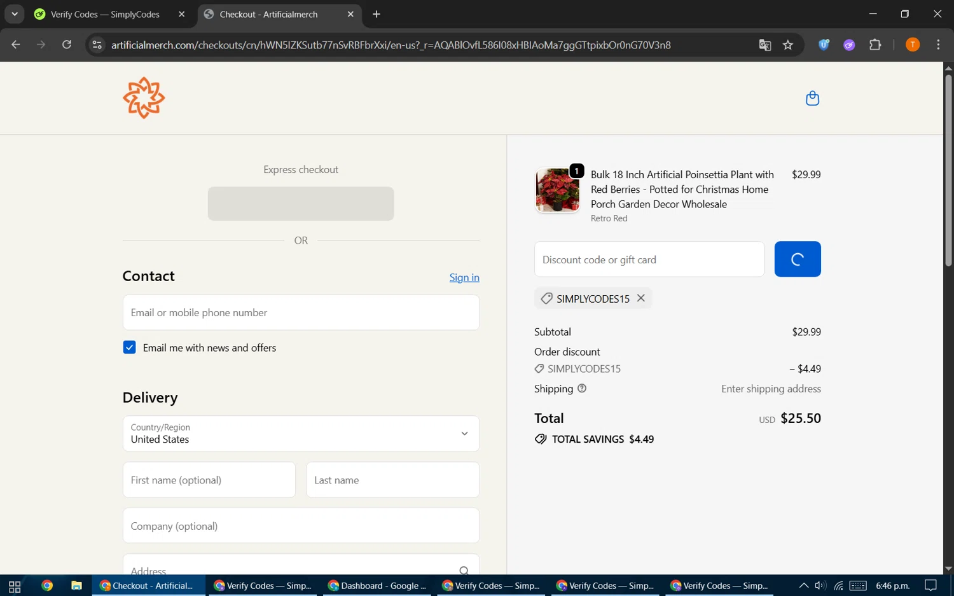Close the Verify Codes — SimplyCodes tab
The height and width of the screenshot is (596, 954).
tap(181, 14)
